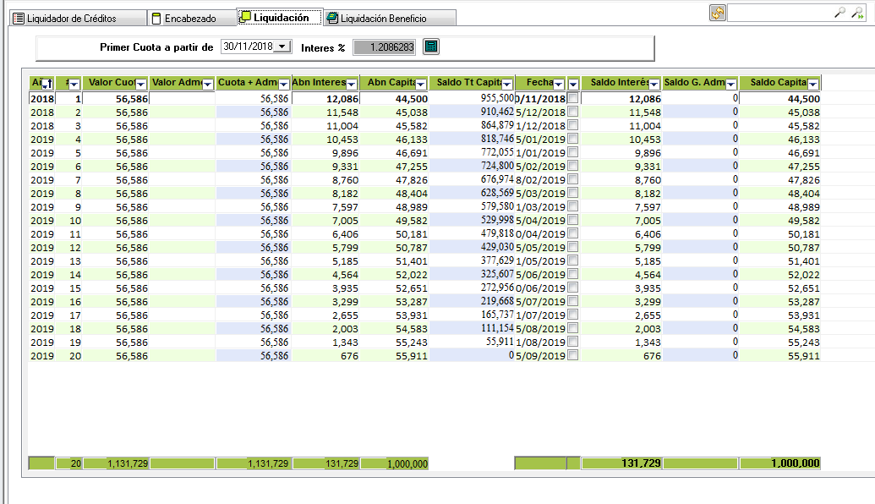Click the find-next magnifier icon at far right

(x=857, y=13)
